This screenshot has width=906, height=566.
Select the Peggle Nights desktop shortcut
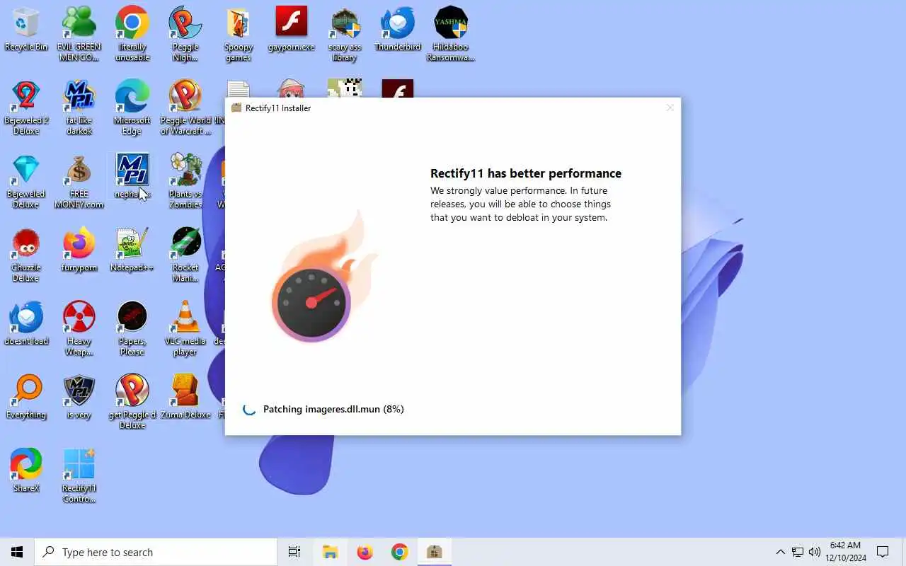(x=185, y=34)
